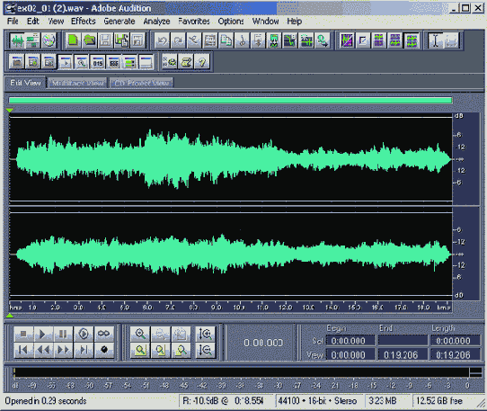Toggle the purple-green spectral view icon

(347, 40)
